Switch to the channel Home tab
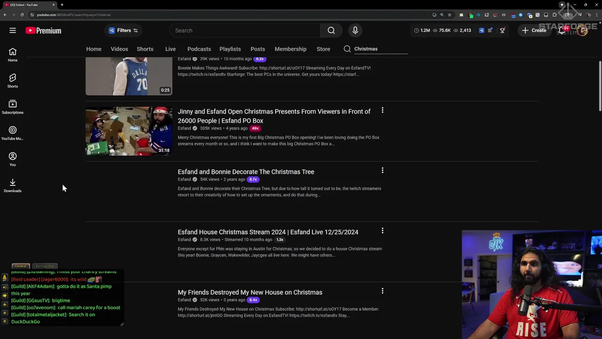Image resolution: width=602 pixels, height=339 pixels. coord(94,49)
